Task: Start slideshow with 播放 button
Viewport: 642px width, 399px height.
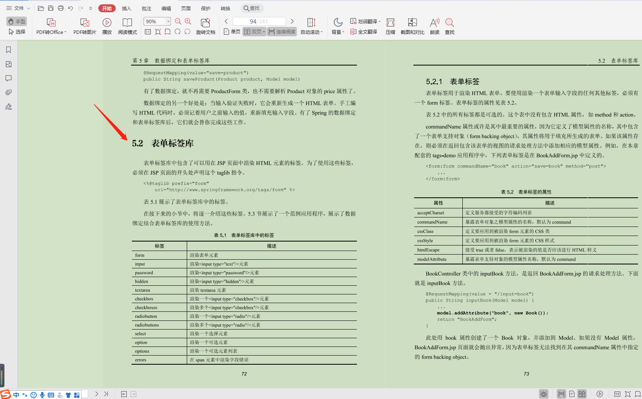Action: pos(107,26)
